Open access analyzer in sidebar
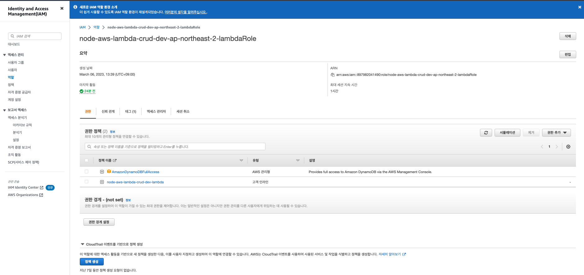 point(17,118)
